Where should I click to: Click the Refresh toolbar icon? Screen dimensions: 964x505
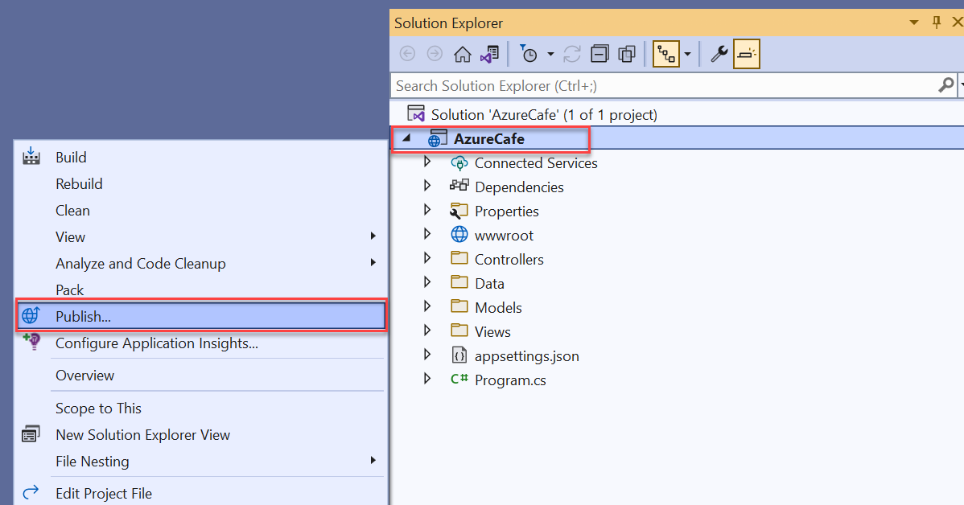coord(572,54)
